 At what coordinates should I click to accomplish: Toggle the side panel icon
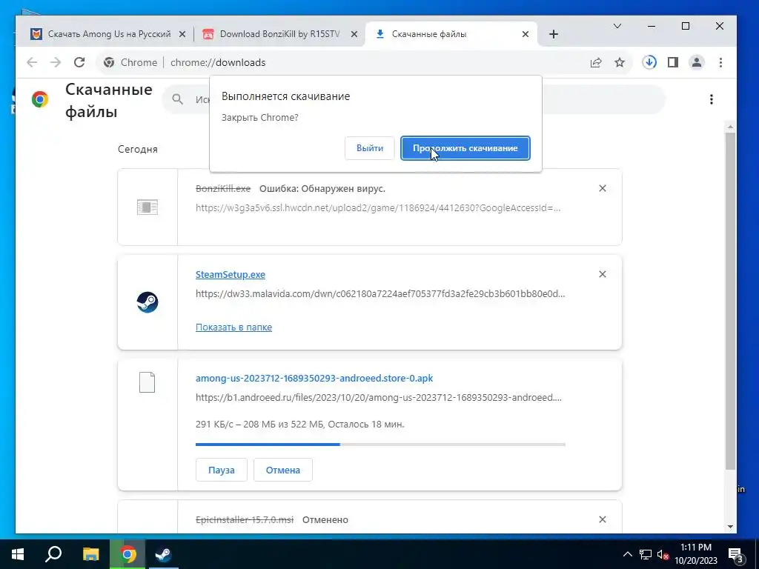pyautogui.click(x=673, y=62)
